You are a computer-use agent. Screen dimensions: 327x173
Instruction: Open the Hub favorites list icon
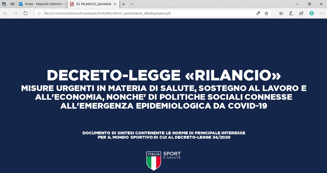click(x=281, y=13)
